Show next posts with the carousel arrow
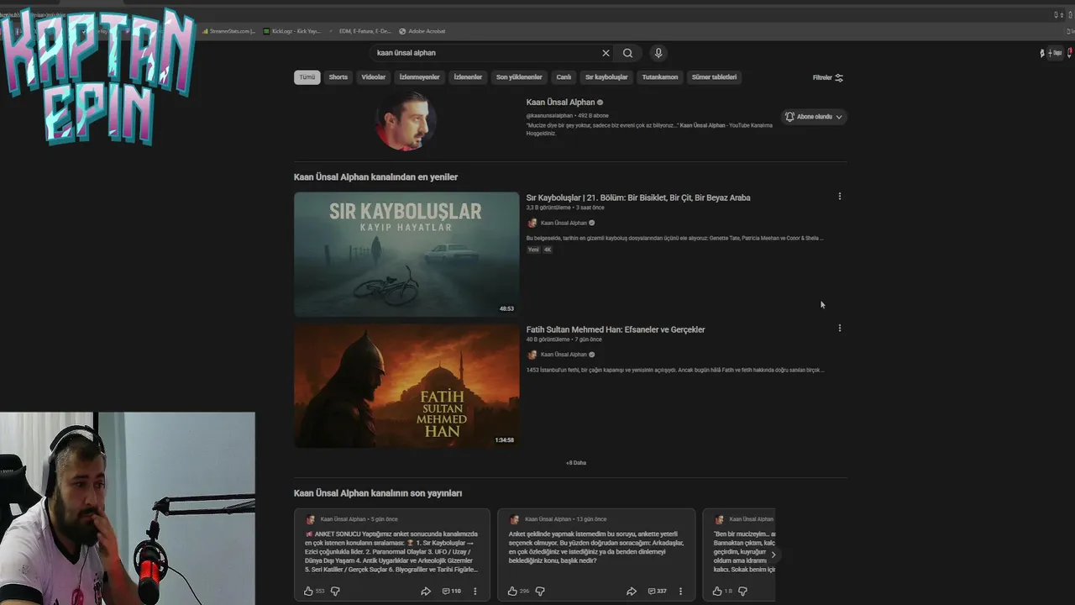This screenshot has width=1075, height=605. (773, 555)
